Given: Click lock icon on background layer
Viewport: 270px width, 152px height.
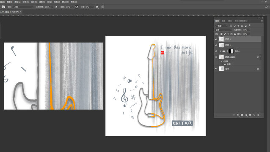Looking at the screenshot, I should point(258,69).
